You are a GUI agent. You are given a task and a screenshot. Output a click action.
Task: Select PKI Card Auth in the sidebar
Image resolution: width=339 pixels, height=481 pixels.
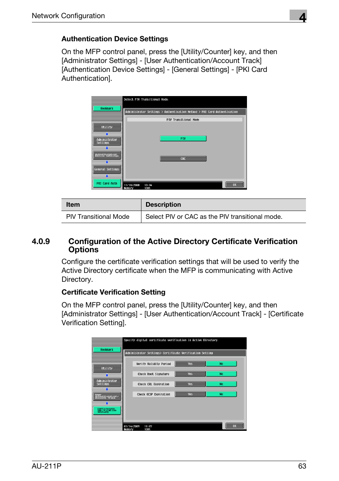[107, 183]
